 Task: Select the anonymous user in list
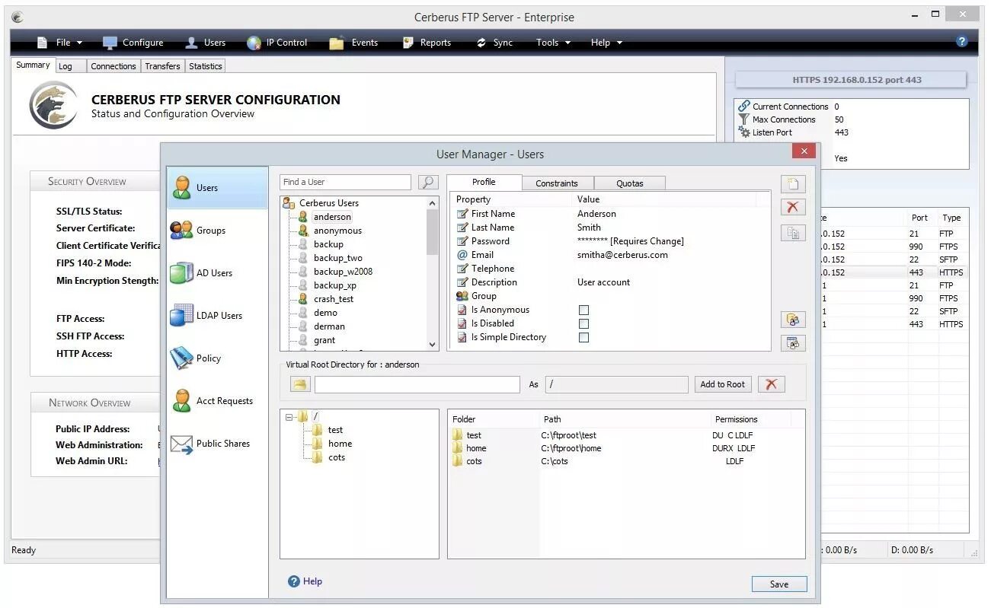(337, 231)
